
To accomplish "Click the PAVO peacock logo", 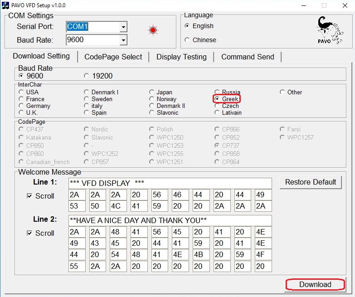I will point(330,30).
